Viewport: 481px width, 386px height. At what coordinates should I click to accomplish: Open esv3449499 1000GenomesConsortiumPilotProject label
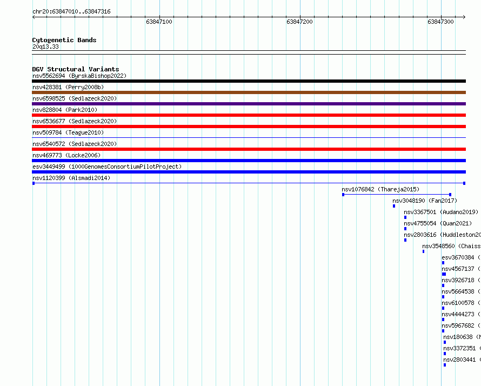[107, 167]
